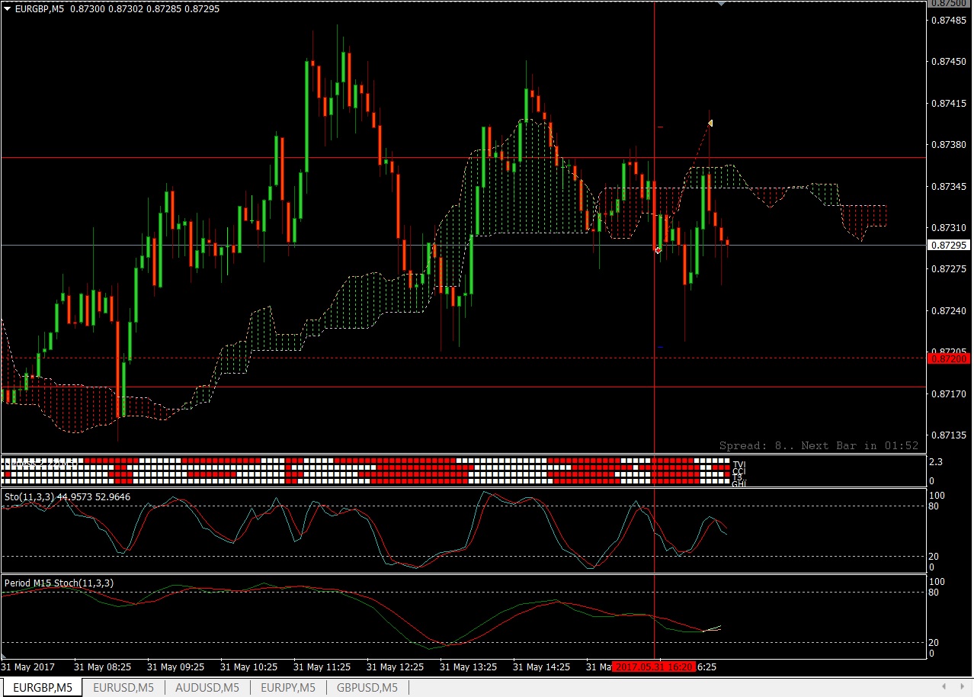This screenshot has width=974, height=697.
Task: Click the Spread / Next Bar countdown text
Action: coord(819,445)
